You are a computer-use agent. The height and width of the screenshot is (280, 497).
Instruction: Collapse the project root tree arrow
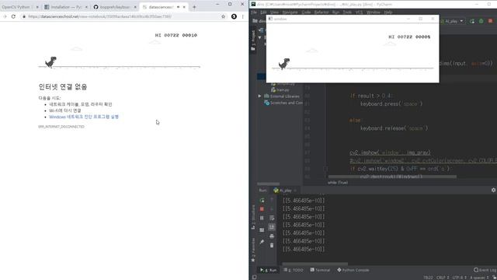point(259,37)
